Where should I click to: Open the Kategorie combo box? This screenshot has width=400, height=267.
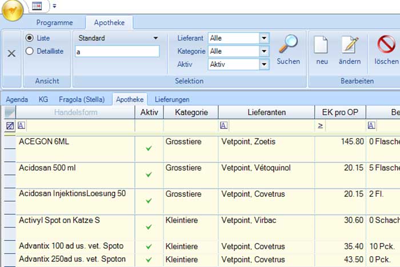(x=263, y=51)
